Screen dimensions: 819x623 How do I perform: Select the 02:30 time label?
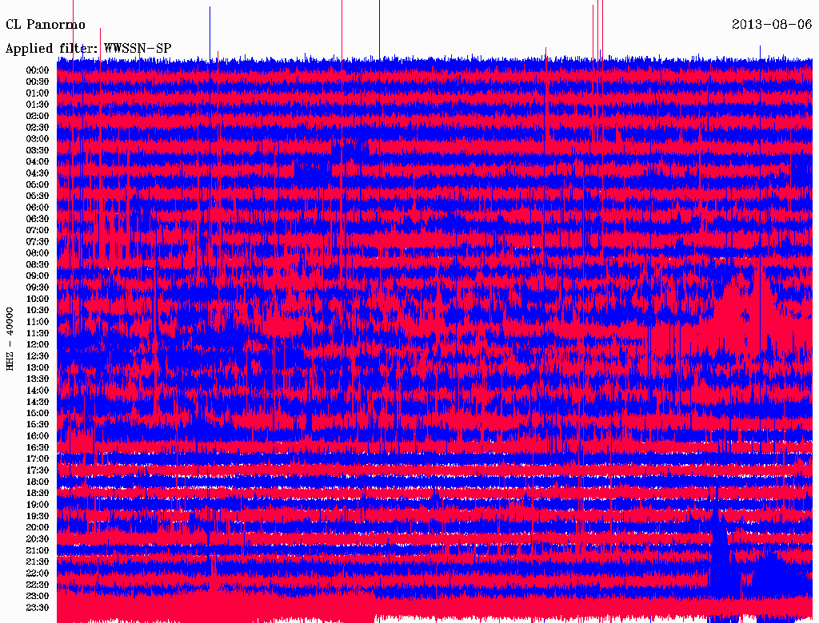pos(38,128)
